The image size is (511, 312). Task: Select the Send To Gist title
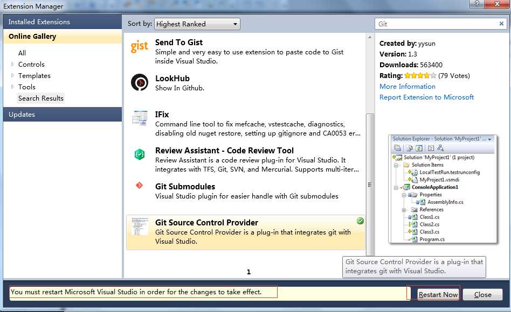(178, 42)
